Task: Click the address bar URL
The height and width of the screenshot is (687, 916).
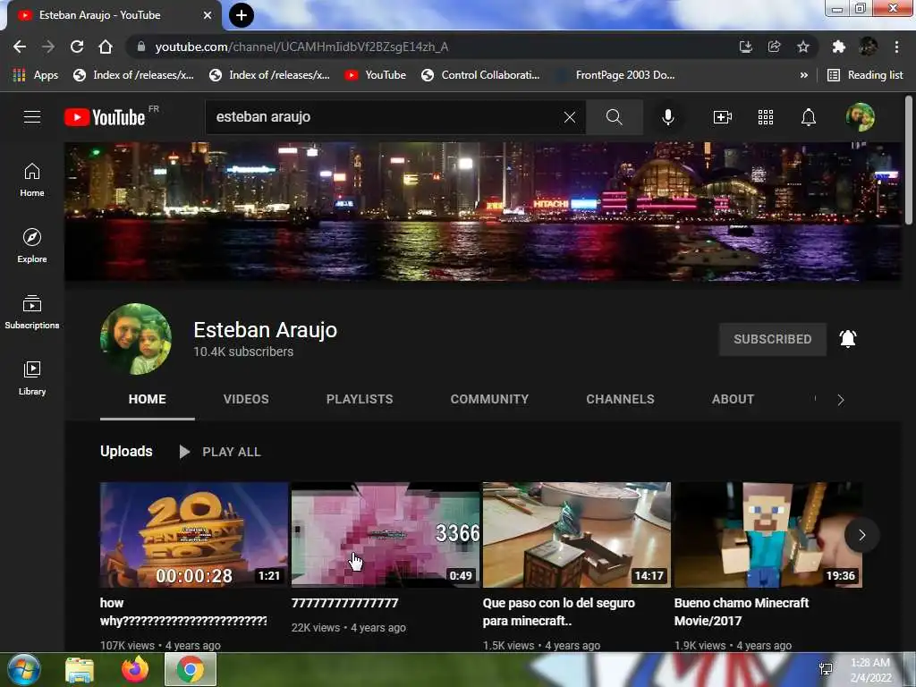Action: click(301, 47)
